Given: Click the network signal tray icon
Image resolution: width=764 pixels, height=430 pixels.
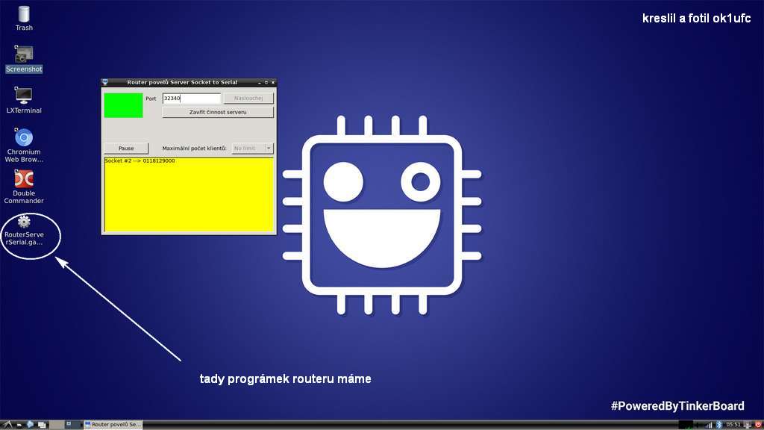Looking at the screenshot, I should (x=707, y=424).
